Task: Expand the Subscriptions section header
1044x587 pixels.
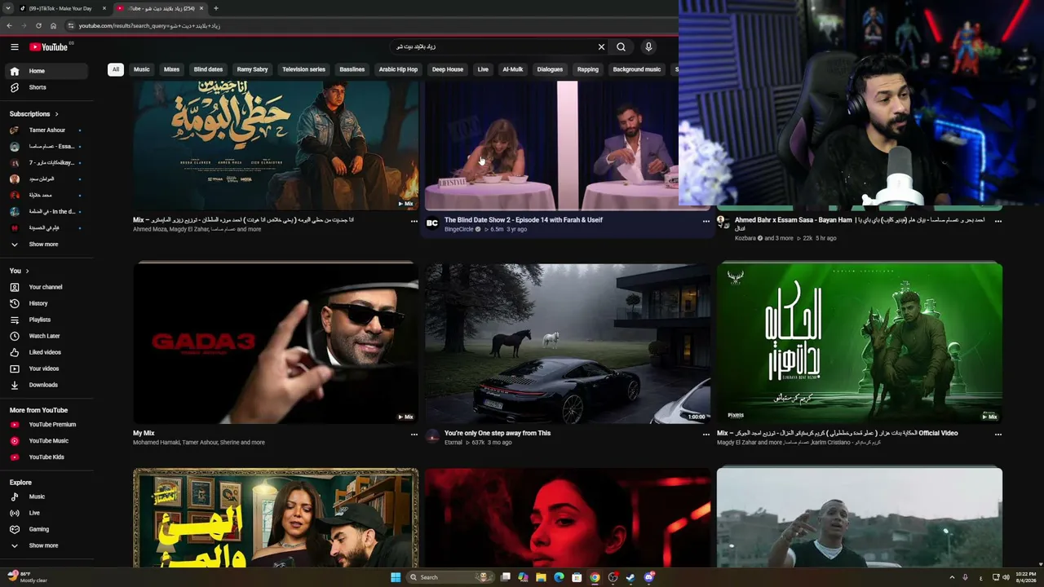Action: [34, 114]
